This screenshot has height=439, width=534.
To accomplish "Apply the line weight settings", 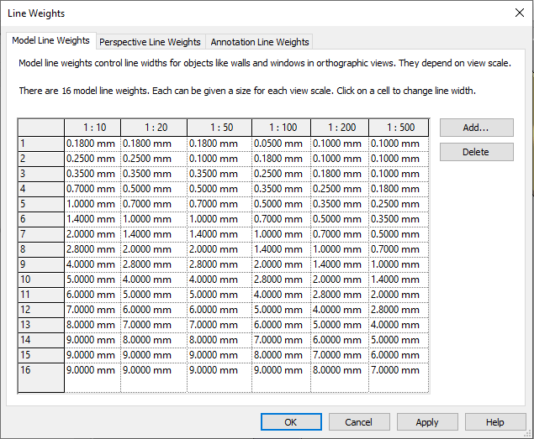I will point(427,421).
